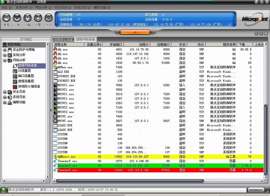Open the 设置 settings tool
270x196 pixels.
click(38, 18)
